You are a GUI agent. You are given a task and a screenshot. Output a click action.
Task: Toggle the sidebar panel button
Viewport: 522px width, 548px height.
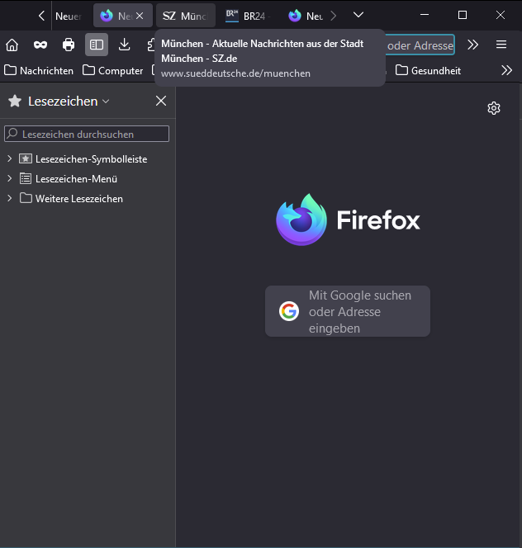(97, 45)
